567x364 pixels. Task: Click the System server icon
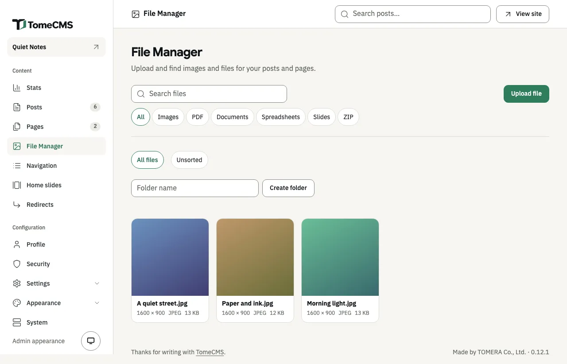pos(17,322)
